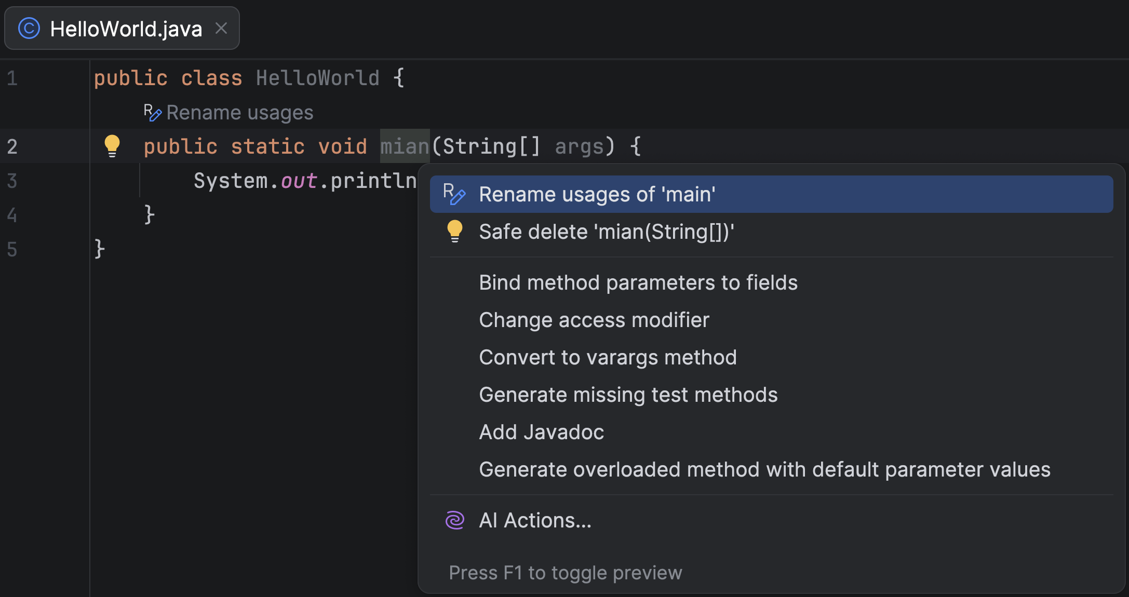The image size is (1129, 597).
Task: Click rename icon in highlighted popup item
Action: pos(454,194)
